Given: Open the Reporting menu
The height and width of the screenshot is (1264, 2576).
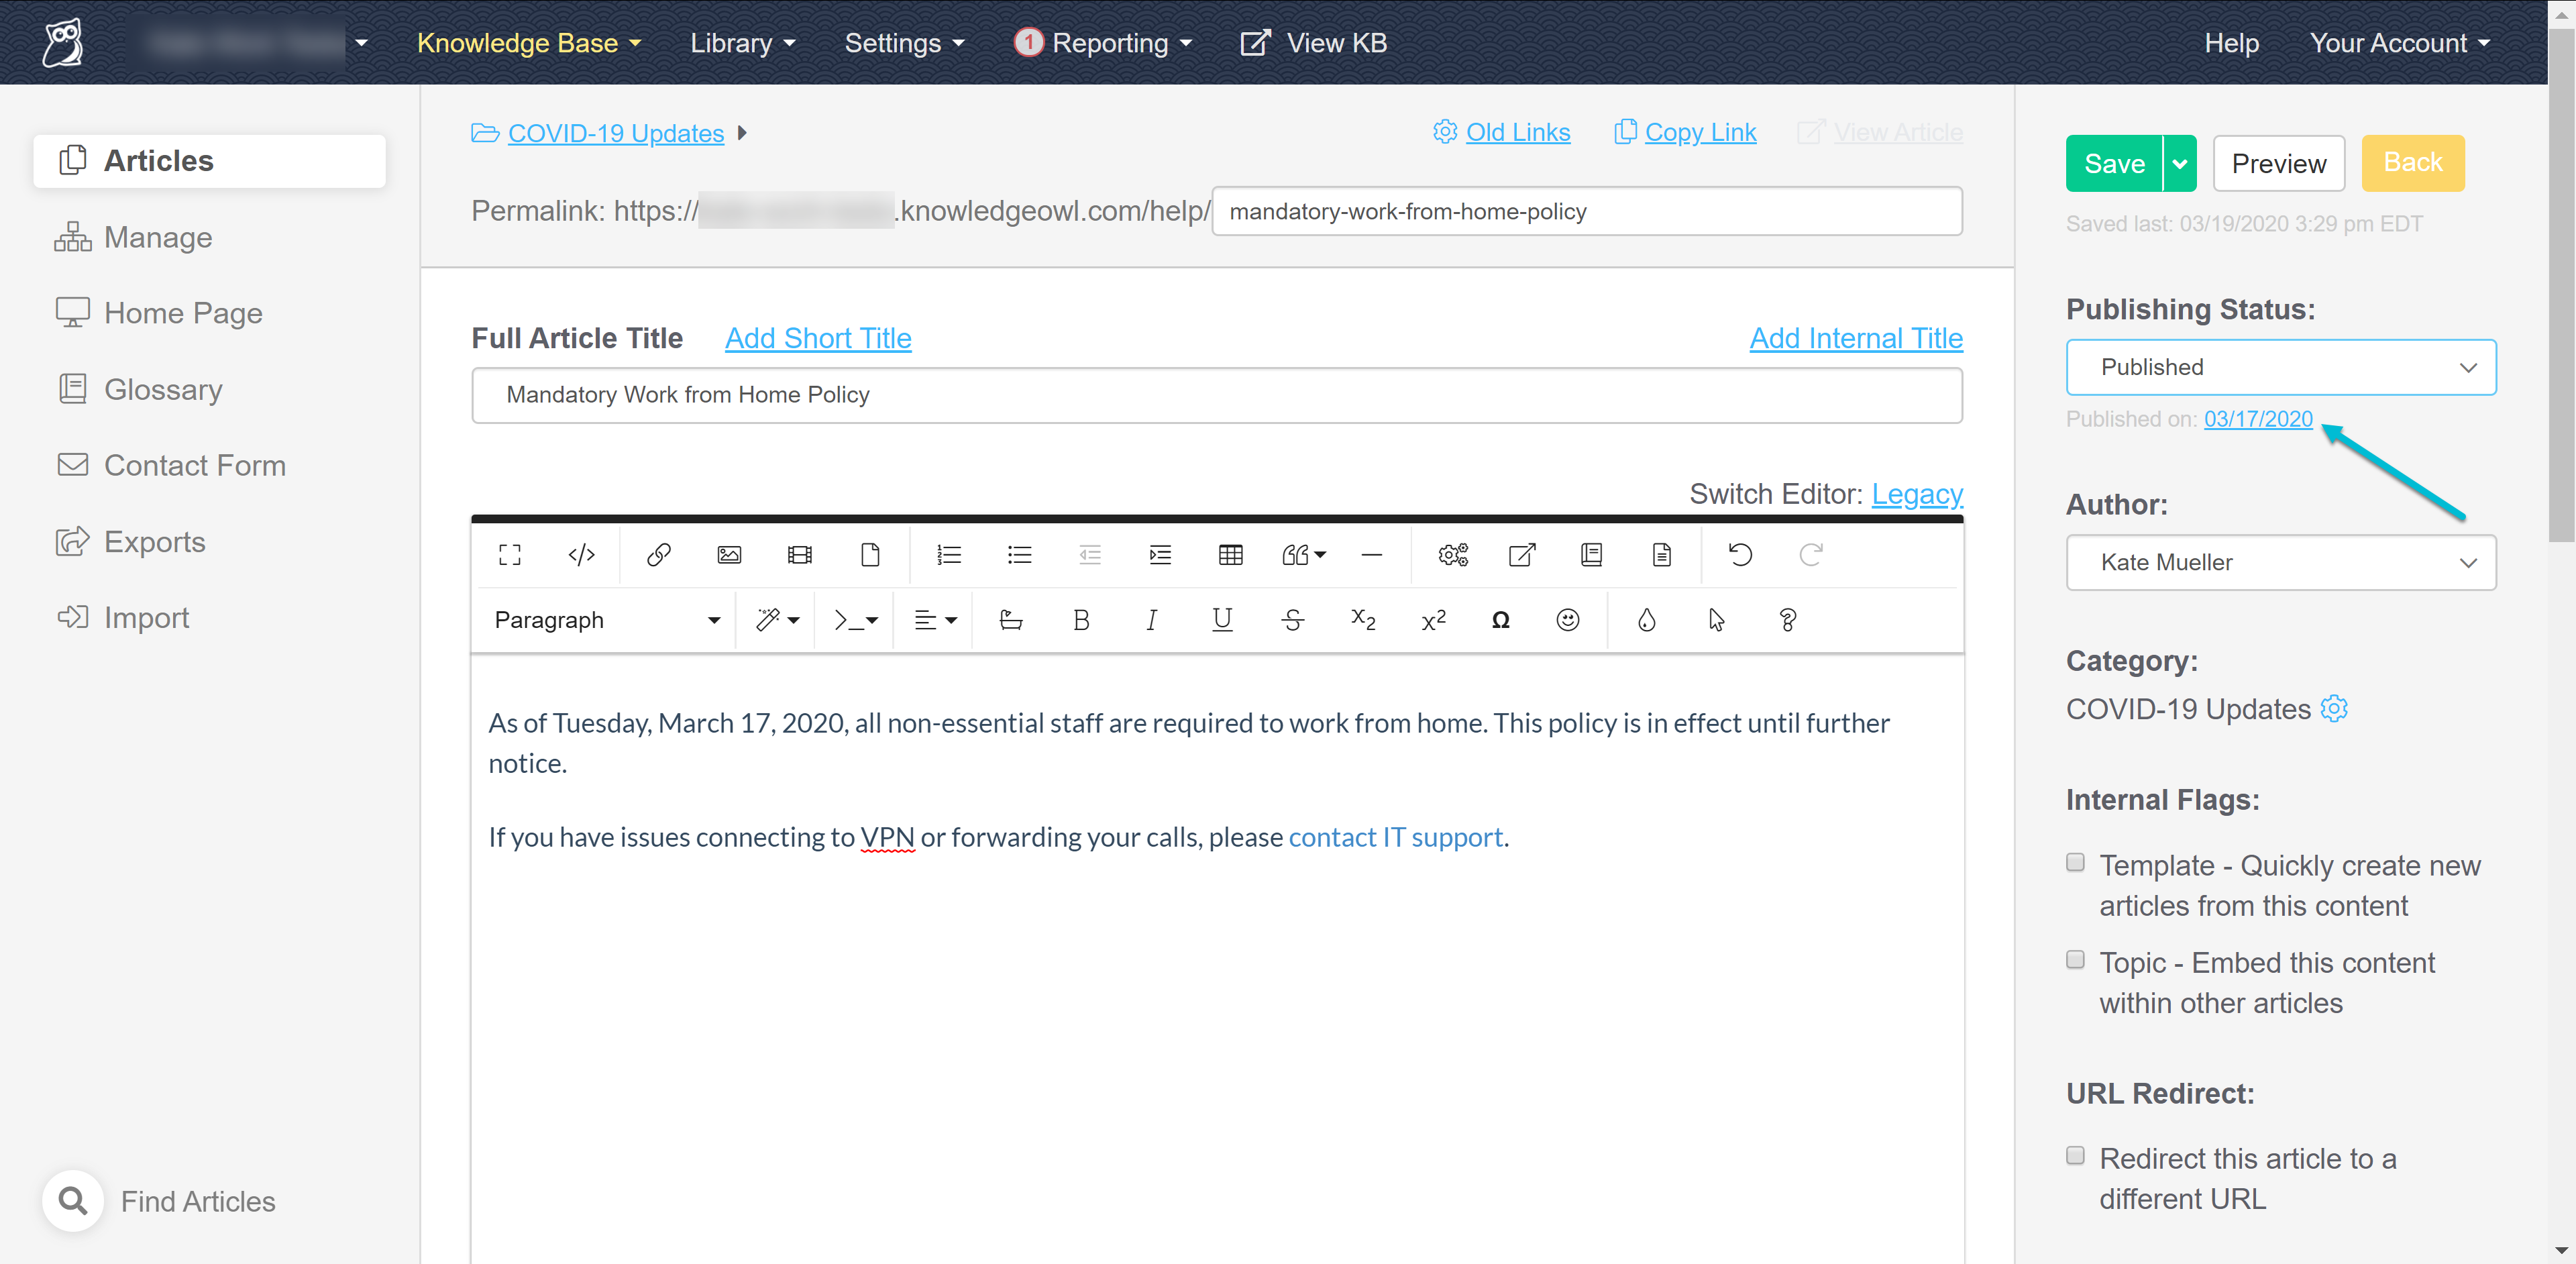Looking at the screenshot, I should click(1109, 43).
